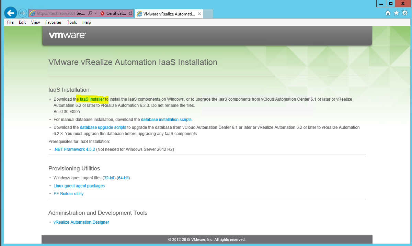412x246 pixels.
Task: Click the Provisioning Utilities heading
Action: 74,169
